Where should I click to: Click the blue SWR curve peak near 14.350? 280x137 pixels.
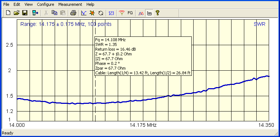267,76
